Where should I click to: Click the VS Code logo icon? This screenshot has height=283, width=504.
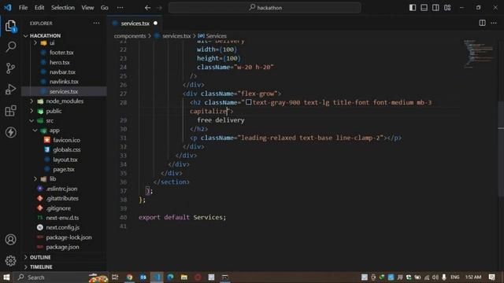(x=7, y=7)
